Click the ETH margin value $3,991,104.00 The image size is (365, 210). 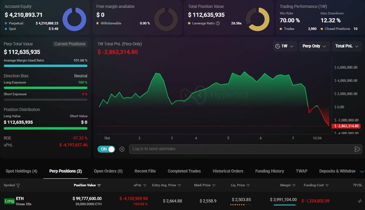click(283, 199)
